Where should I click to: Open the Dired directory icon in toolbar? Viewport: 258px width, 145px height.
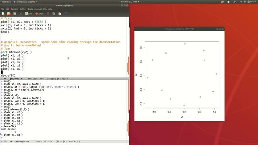(15, 14)
